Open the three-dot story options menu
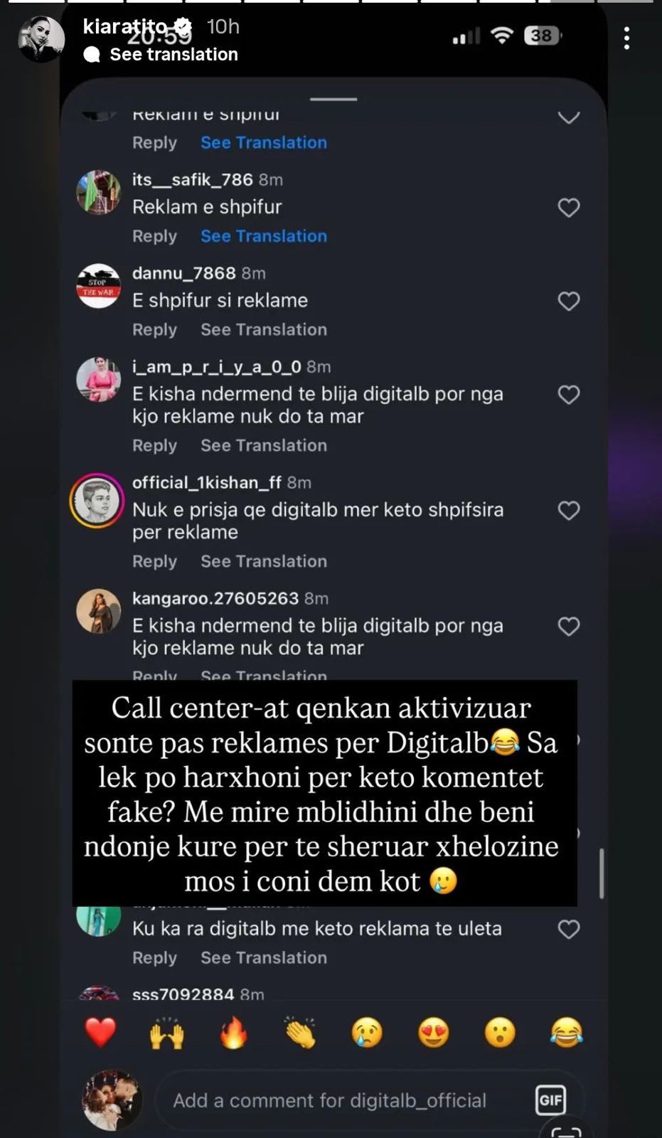The width and height of the screenshot is (662, 1138). 626,38
